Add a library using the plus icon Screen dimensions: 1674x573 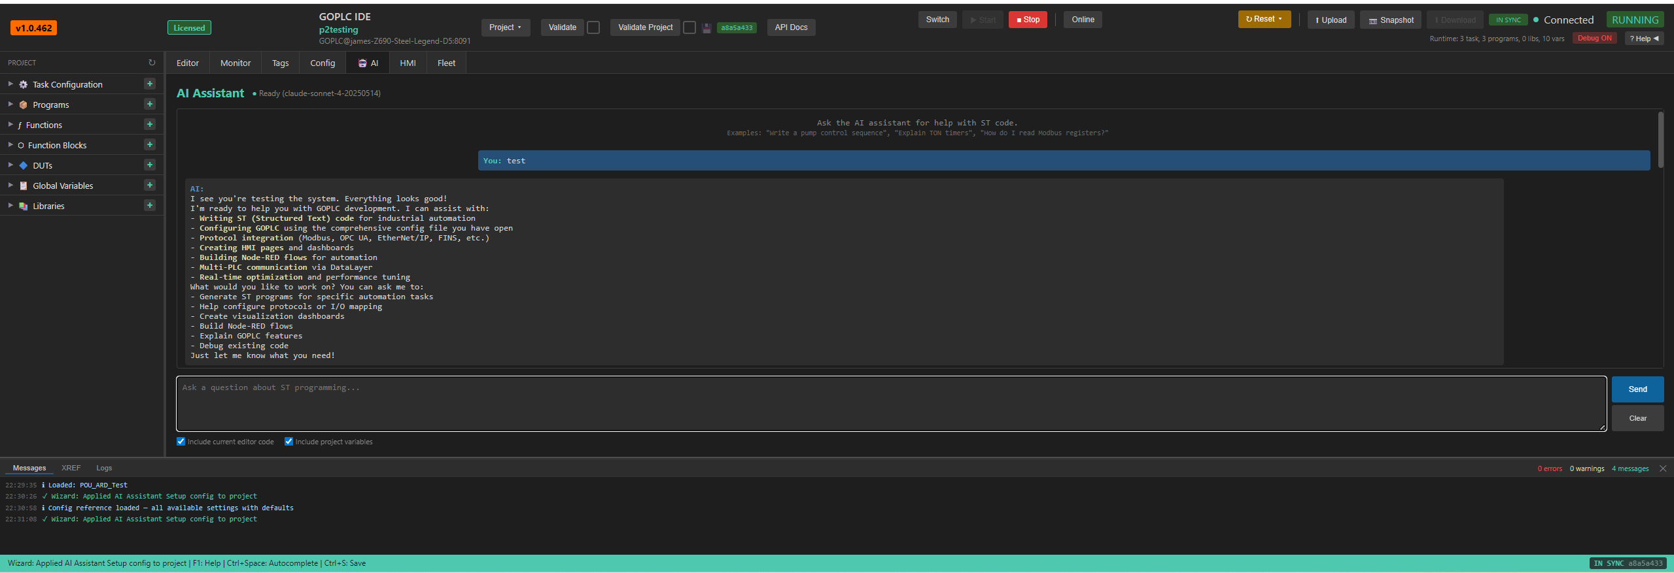(150, 205)
